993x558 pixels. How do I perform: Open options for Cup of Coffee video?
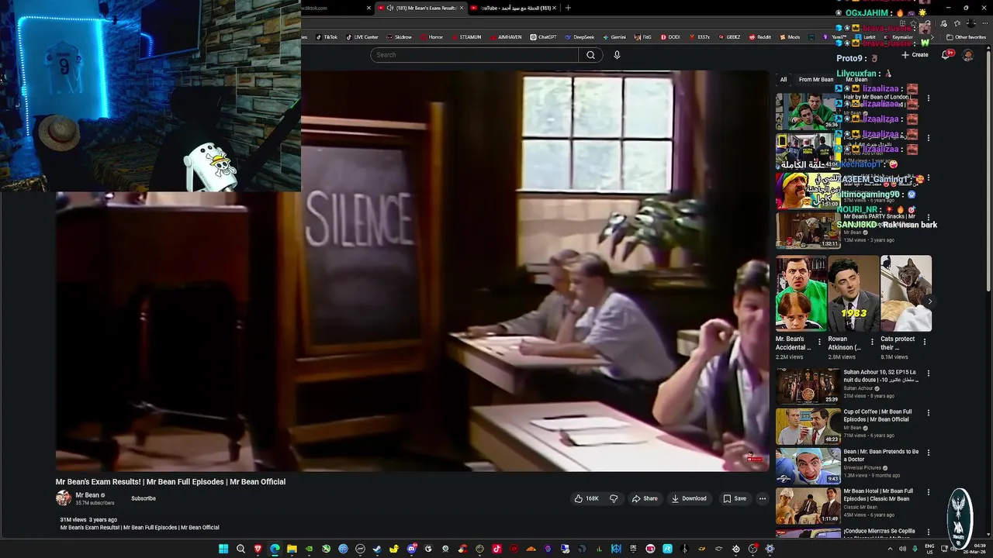(929, 413)
